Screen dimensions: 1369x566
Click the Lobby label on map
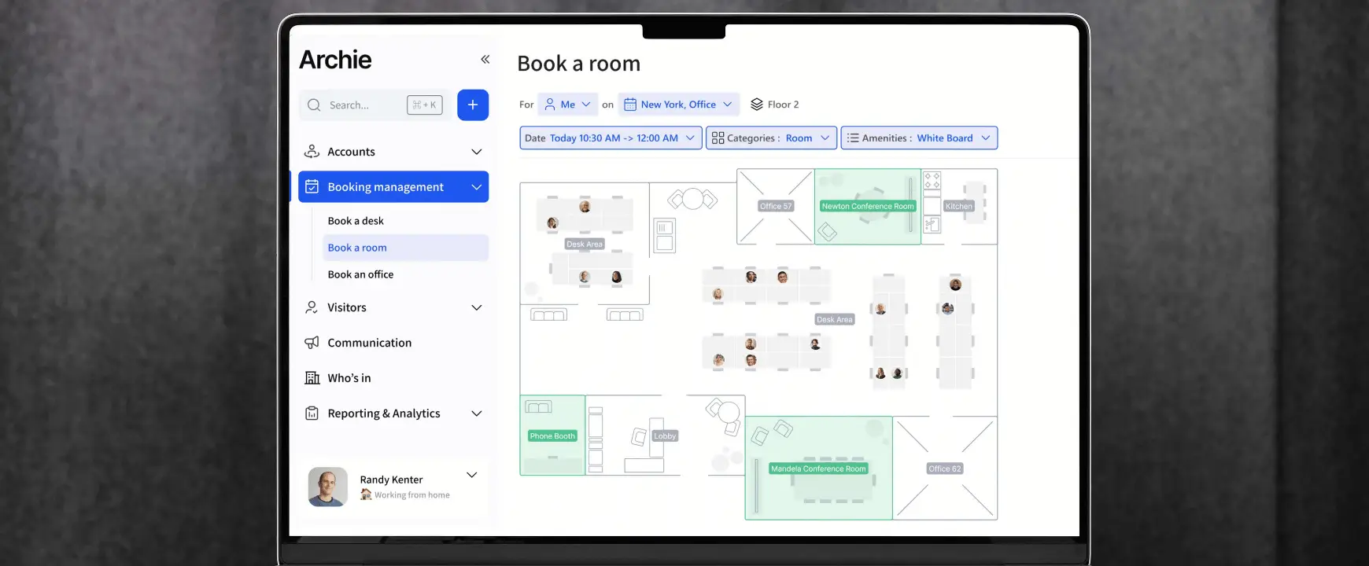point(665,436)
